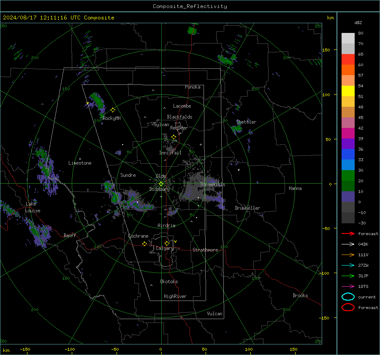Click the dBZ scale heading
The height and width of the screenshot is (355, 380).
[x=358, y=22]
